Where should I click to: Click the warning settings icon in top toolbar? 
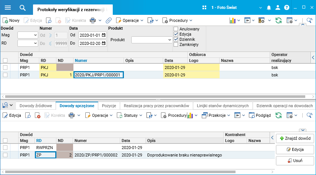point(261,20)
